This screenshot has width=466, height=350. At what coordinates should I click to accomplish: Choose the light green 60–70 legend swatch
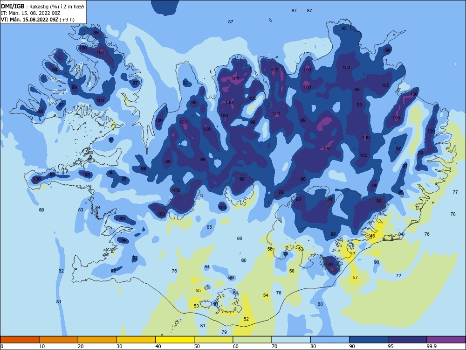click(x=252, y=340)
